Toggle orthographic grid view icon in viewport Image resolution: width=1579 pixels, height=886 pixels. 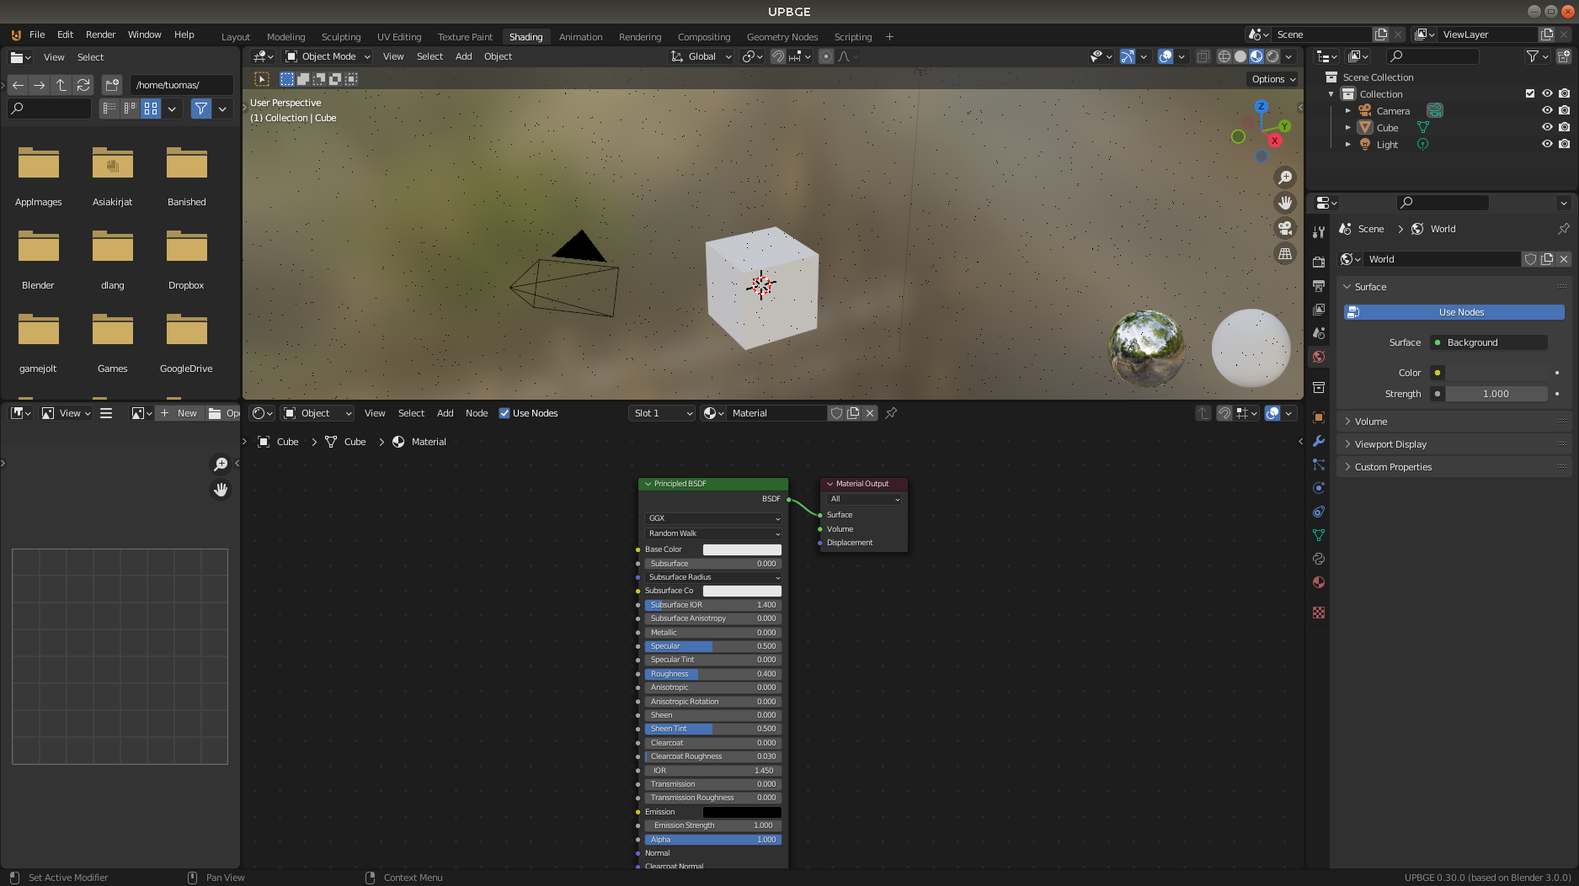pos(1285,253)
